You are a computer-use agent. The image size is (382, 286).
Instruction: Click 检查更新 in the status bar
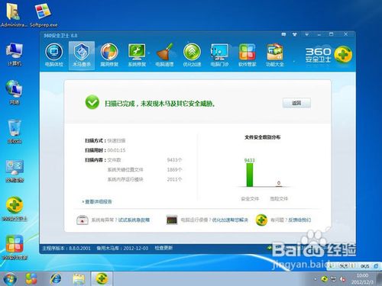point(163,248)
